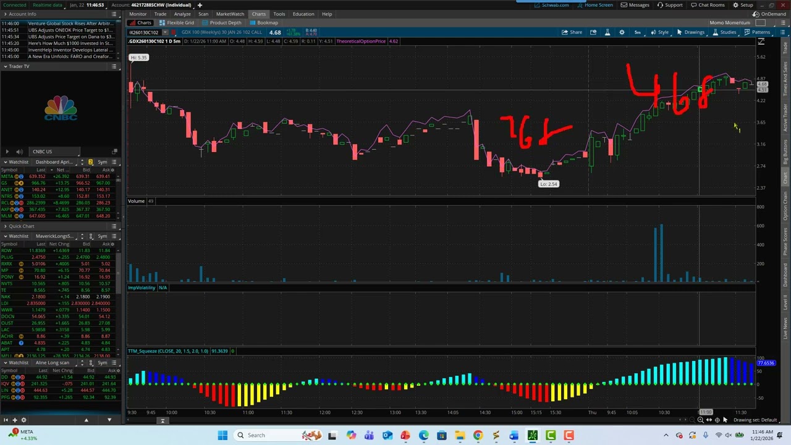
Task: Expand the Quick Chart gadget
Action: 5,226
